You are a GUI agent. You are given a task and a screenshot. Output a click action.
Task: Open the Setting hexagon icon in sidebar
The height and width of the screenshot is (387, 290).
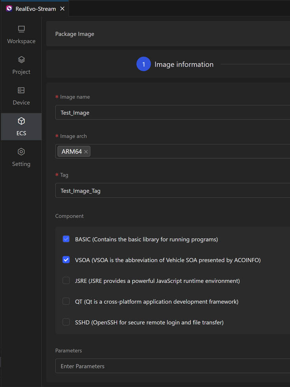point(21,151)
